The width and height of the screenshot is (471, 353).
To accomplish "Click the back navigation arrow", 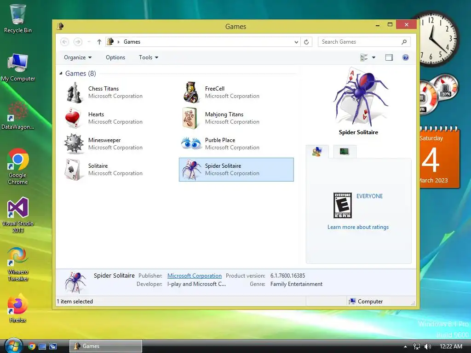I will 64,42.
